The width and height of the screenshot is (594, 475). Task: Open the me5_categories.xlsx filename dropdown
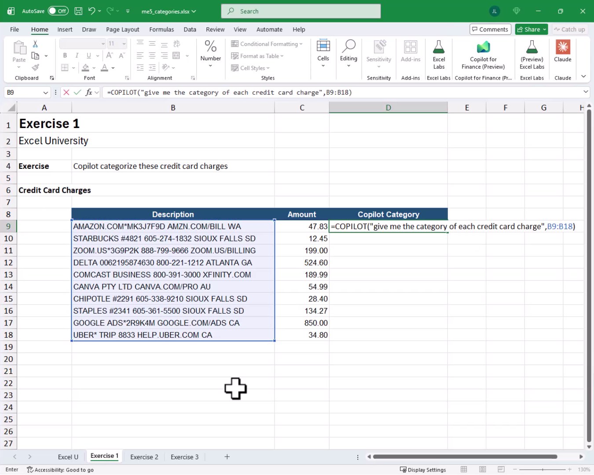tap(169, 11)
